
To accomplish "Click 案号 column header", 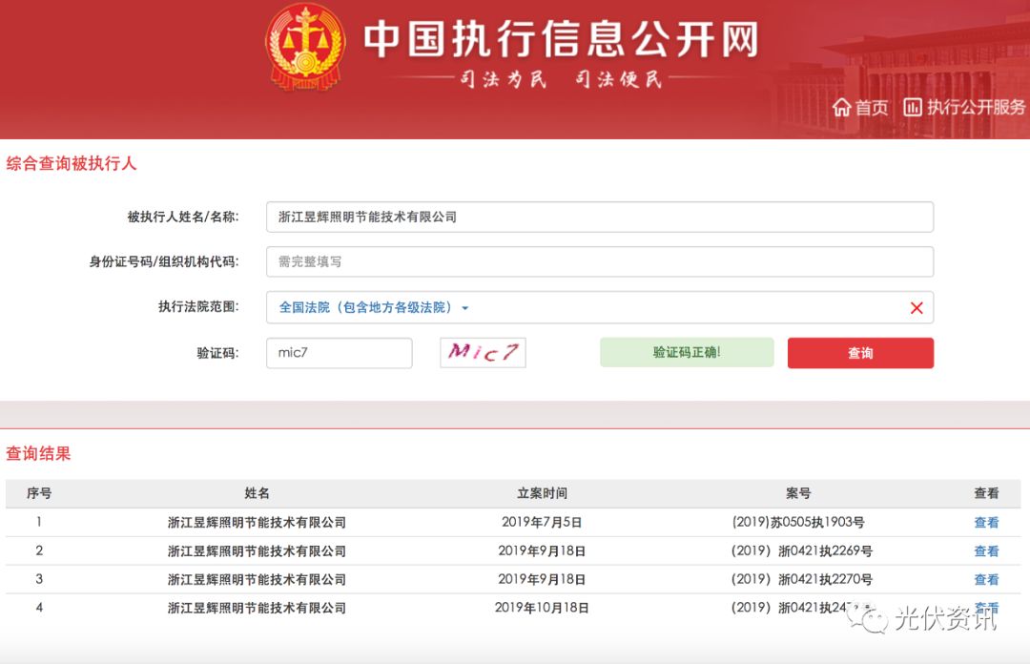I will pos(798,493).
